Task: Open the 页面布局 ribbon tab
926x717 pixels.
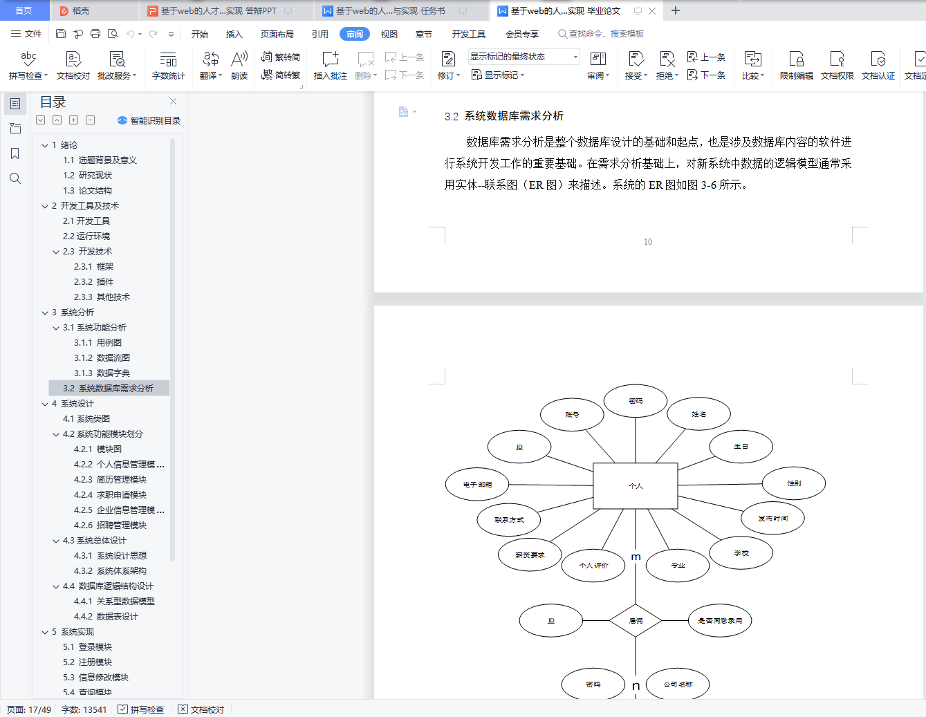Action: coord(277,34)
